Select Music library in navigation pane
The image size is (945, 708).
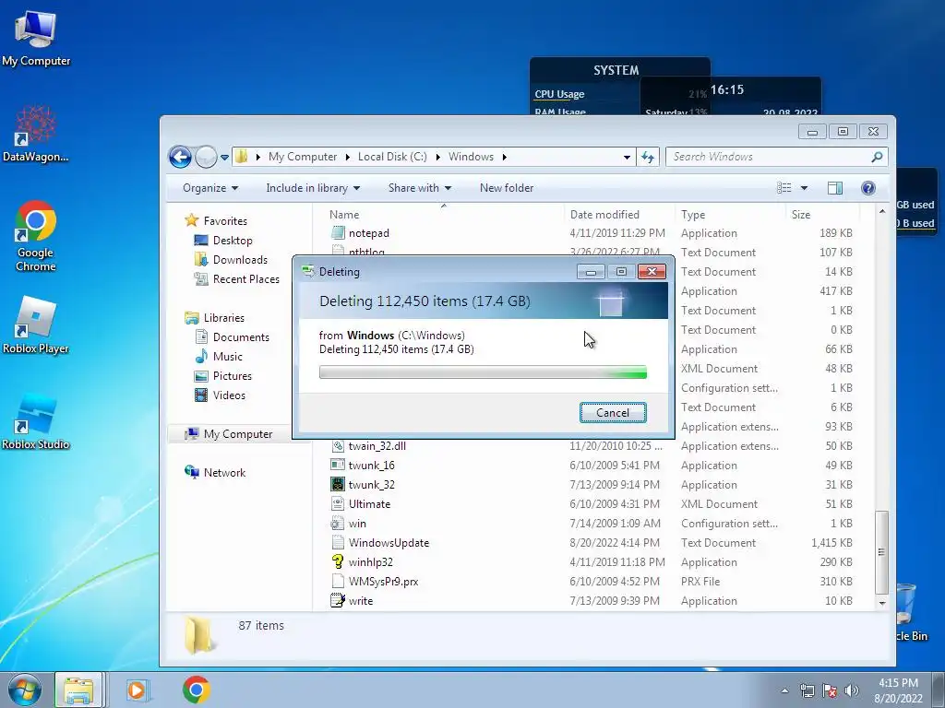(x=227, y=357)
